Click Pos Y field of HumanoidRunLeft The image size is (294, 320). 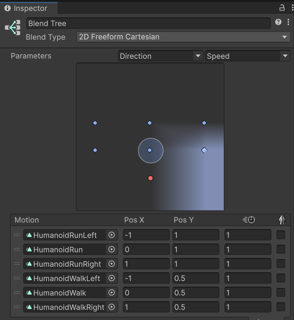[196, 235]
